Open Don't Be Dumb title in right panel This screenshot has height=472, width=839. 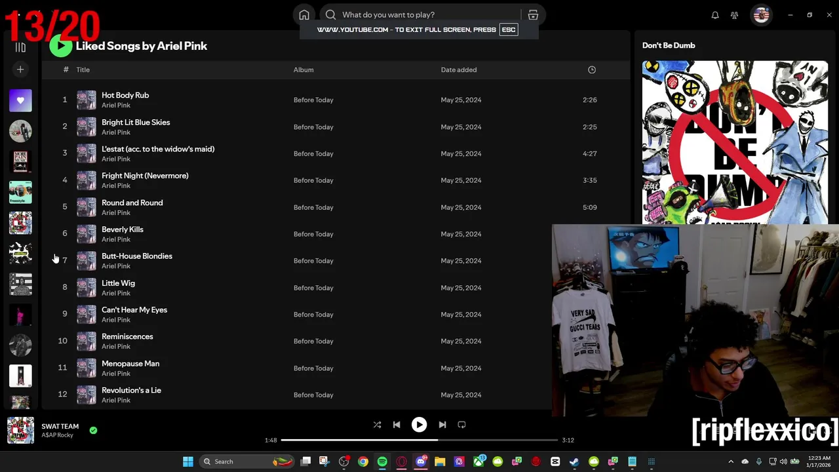[669, 45]
